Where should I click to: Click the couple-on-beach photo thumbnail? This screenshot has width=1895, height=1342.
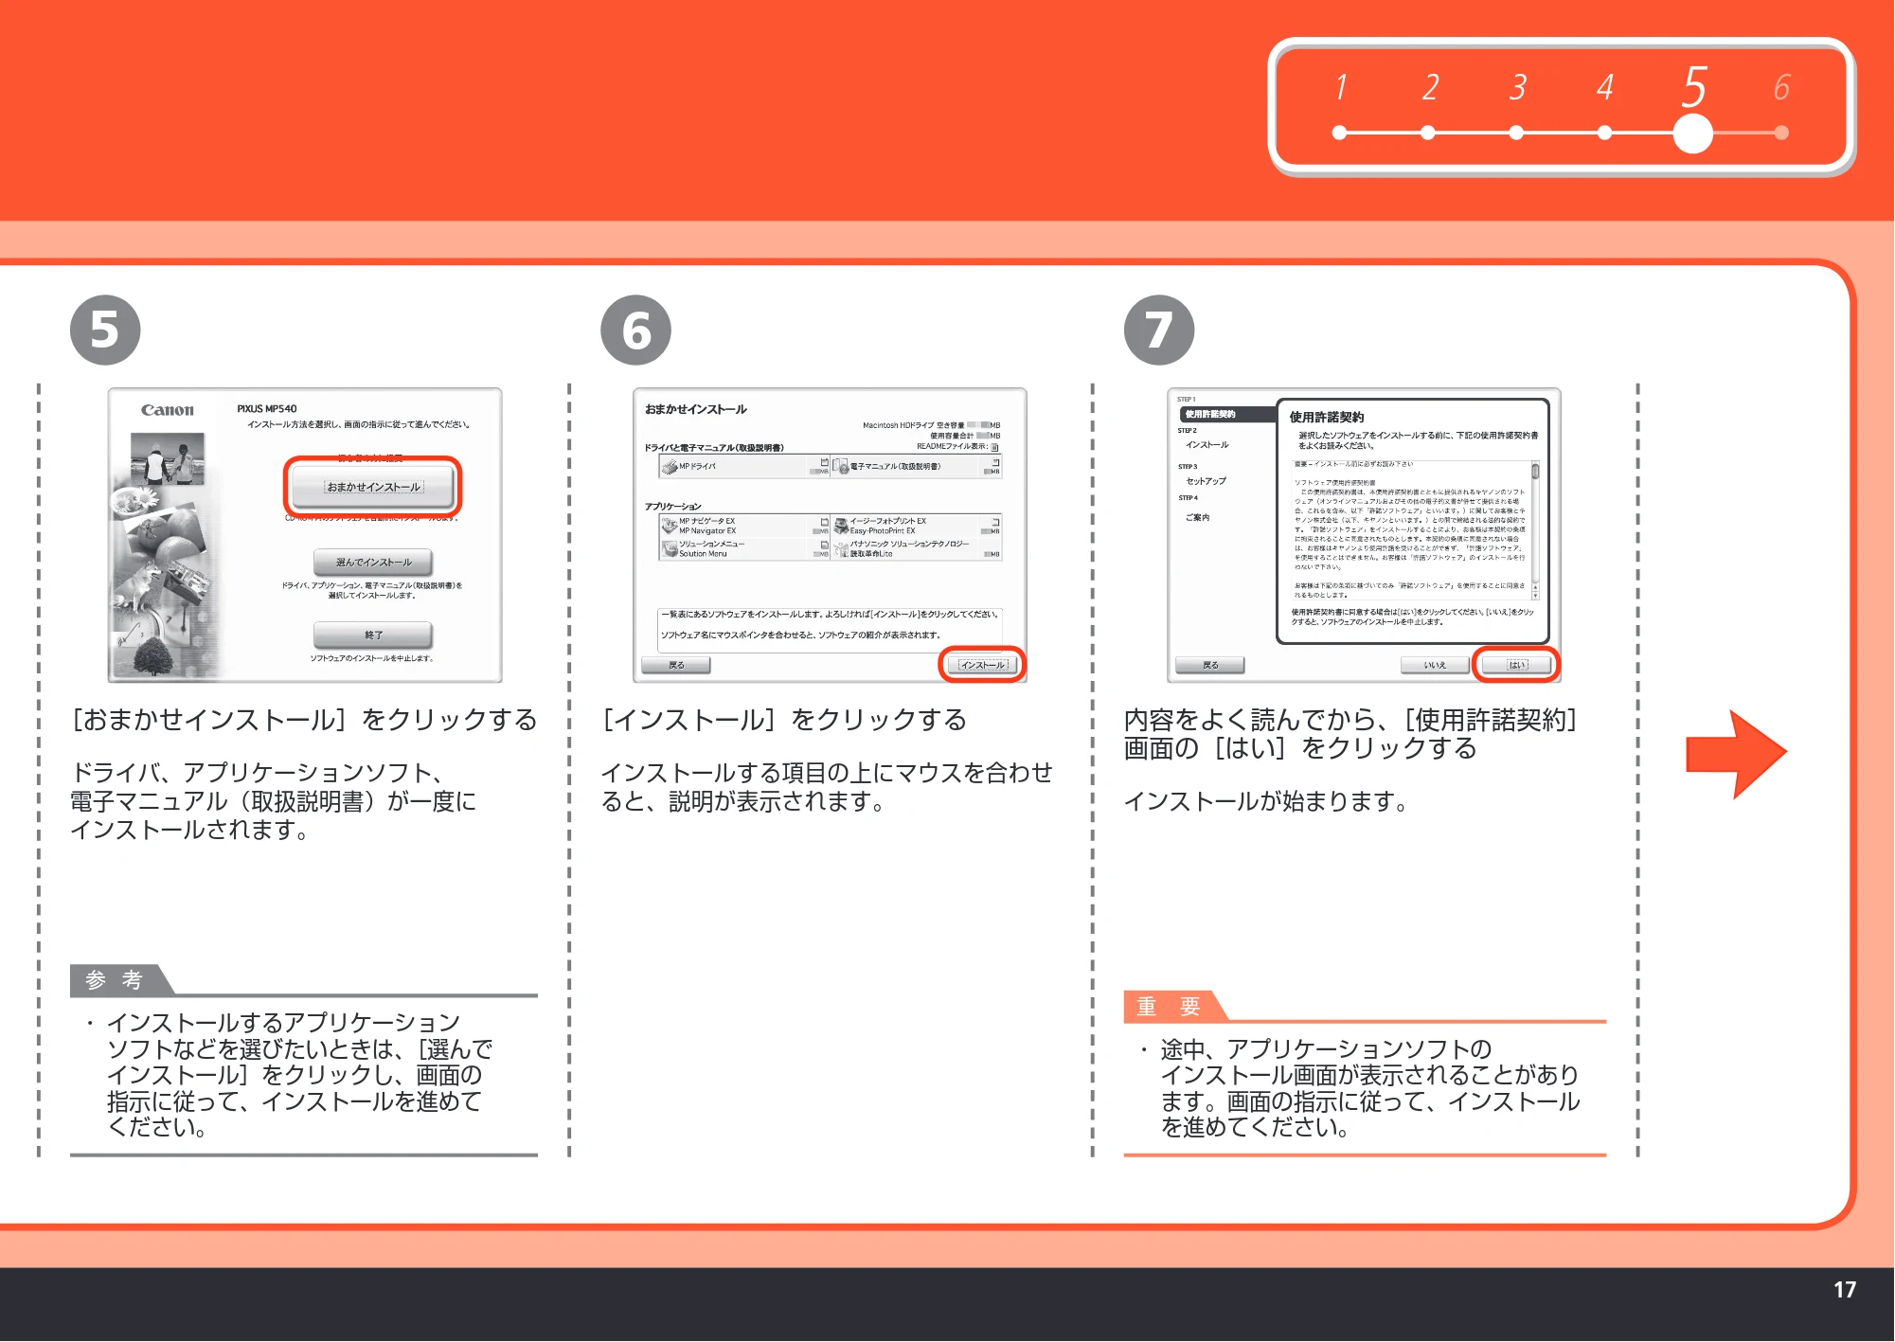pyautogui.click(x=168, y=459)
